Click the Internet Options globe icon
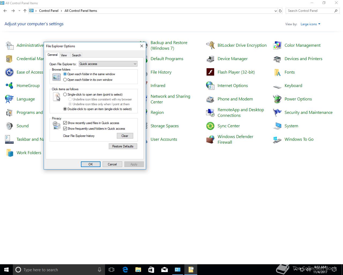 coord(210,86)
